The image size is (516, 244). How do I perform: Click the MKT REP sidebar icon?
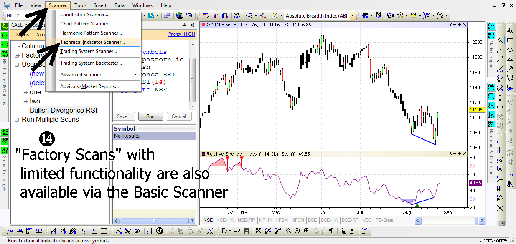491,35
